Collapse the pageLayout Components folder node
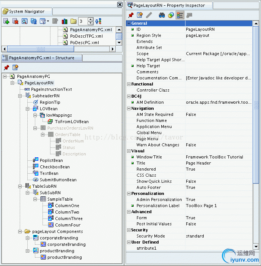 [x=20, y=231]
